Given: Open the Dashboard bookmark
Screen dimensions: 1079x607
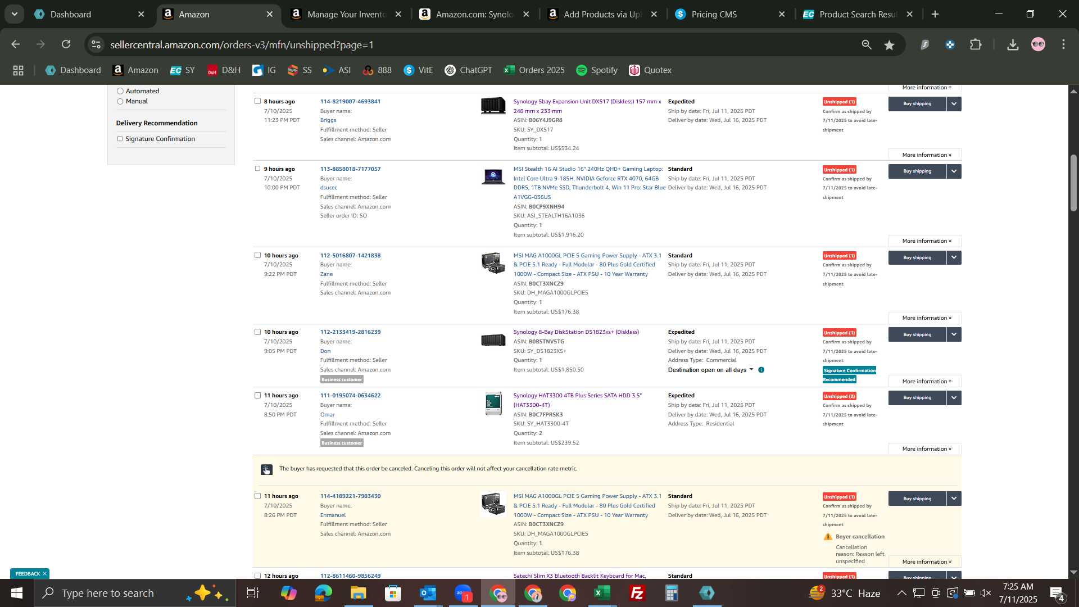Looking at the screenshot, I should click(73, 70).
